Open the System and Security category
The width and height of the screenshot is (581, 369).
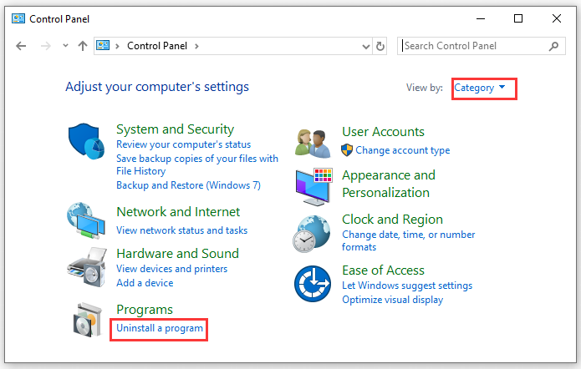click(176, 129)
